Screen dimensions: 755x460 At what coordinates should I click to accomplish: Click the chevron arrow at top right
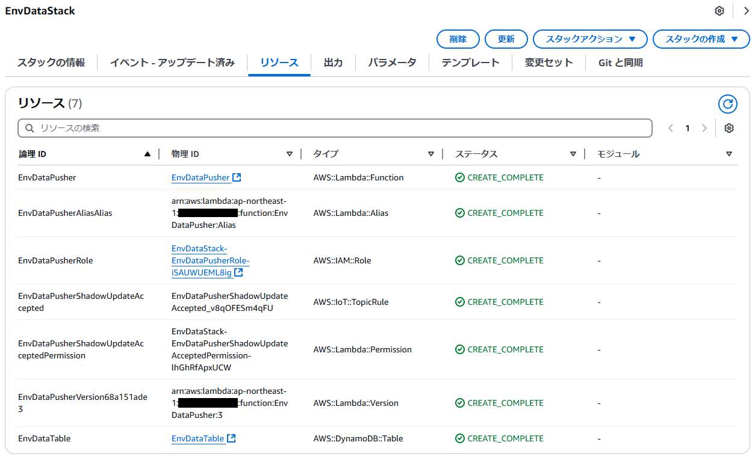click(746, 11)
